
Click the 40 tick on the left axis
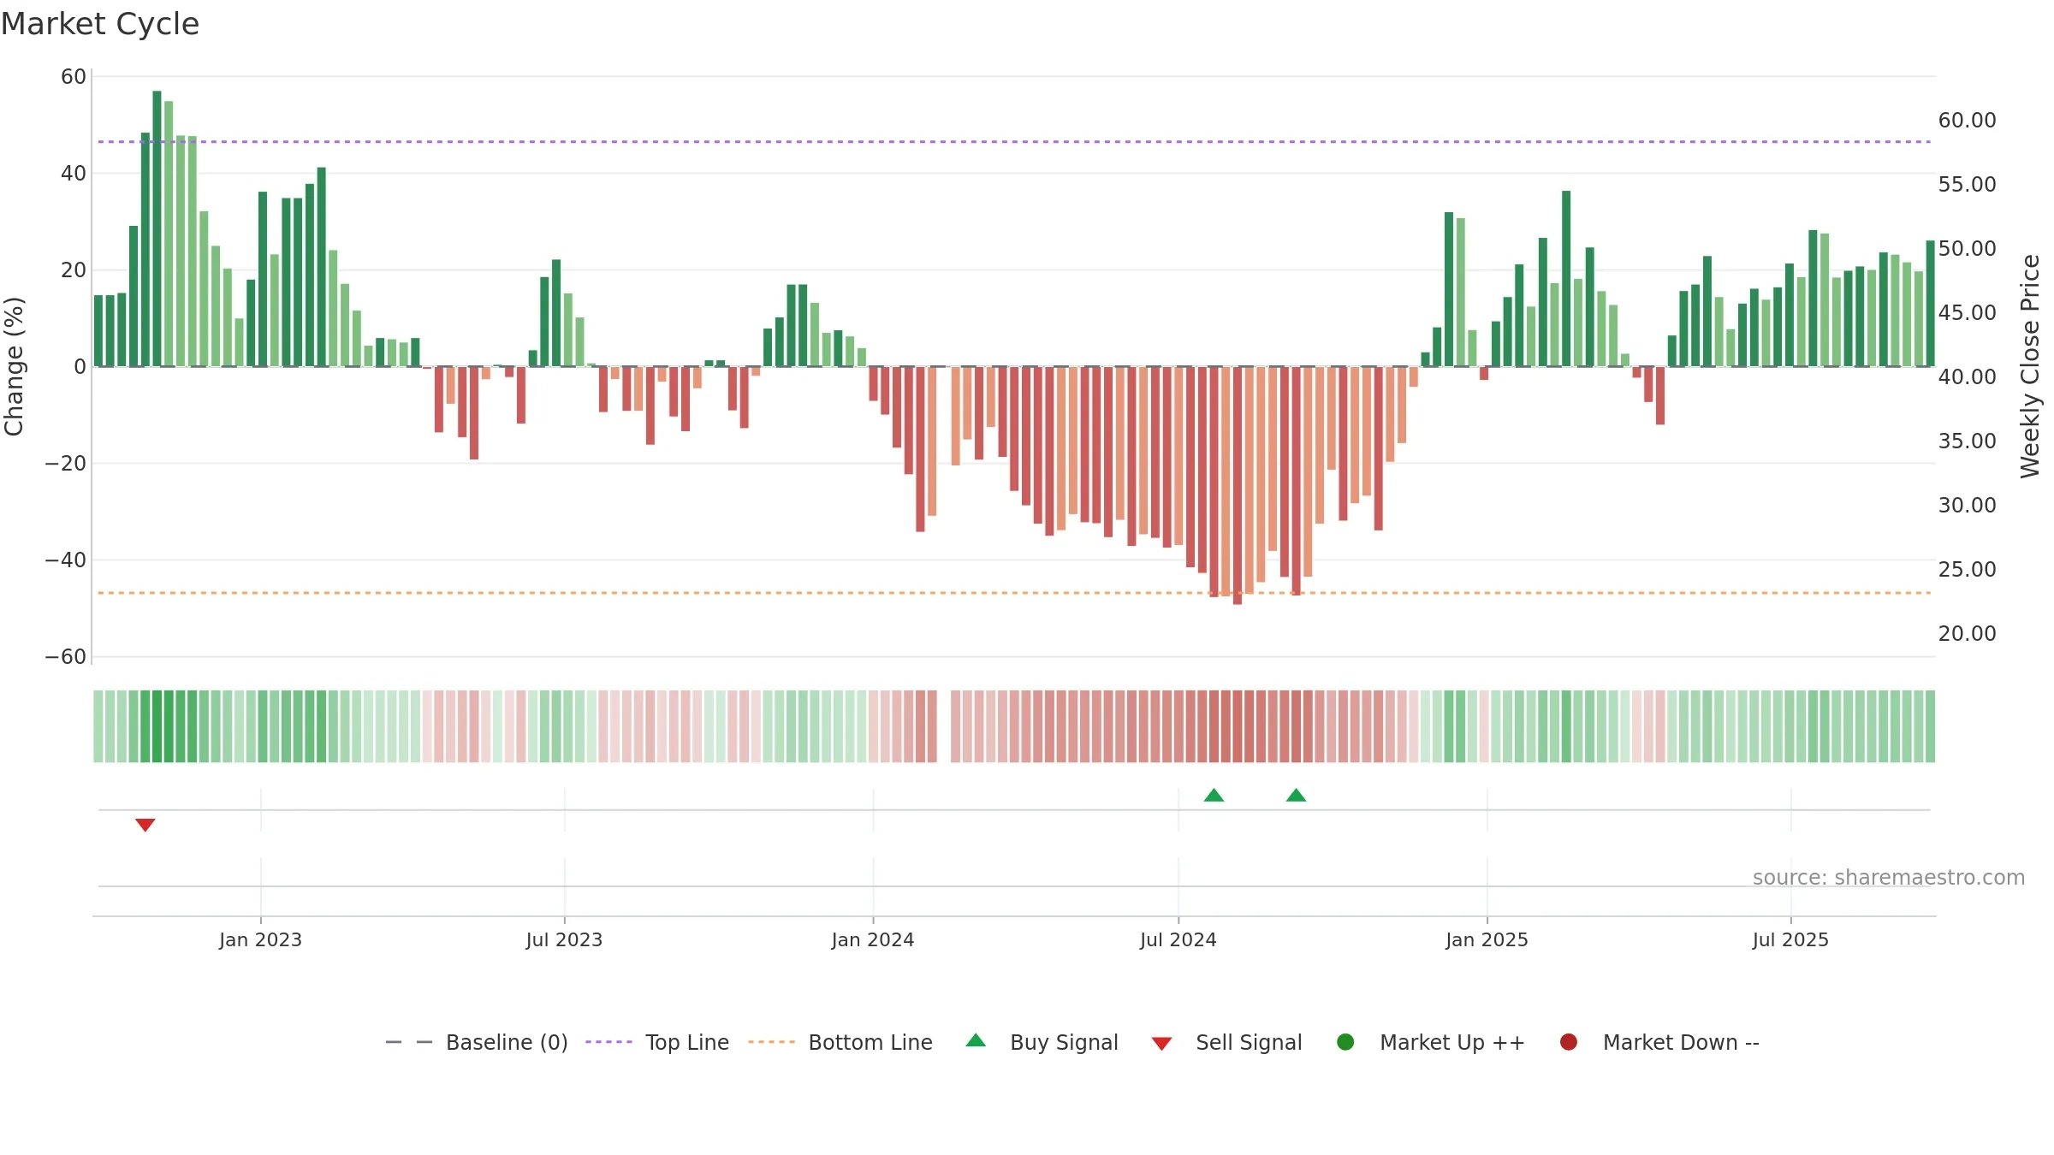click(x=74, y=174)
